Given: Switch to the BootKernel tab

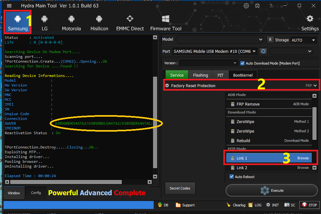Looking at the screenshot, I should point(243,75).
